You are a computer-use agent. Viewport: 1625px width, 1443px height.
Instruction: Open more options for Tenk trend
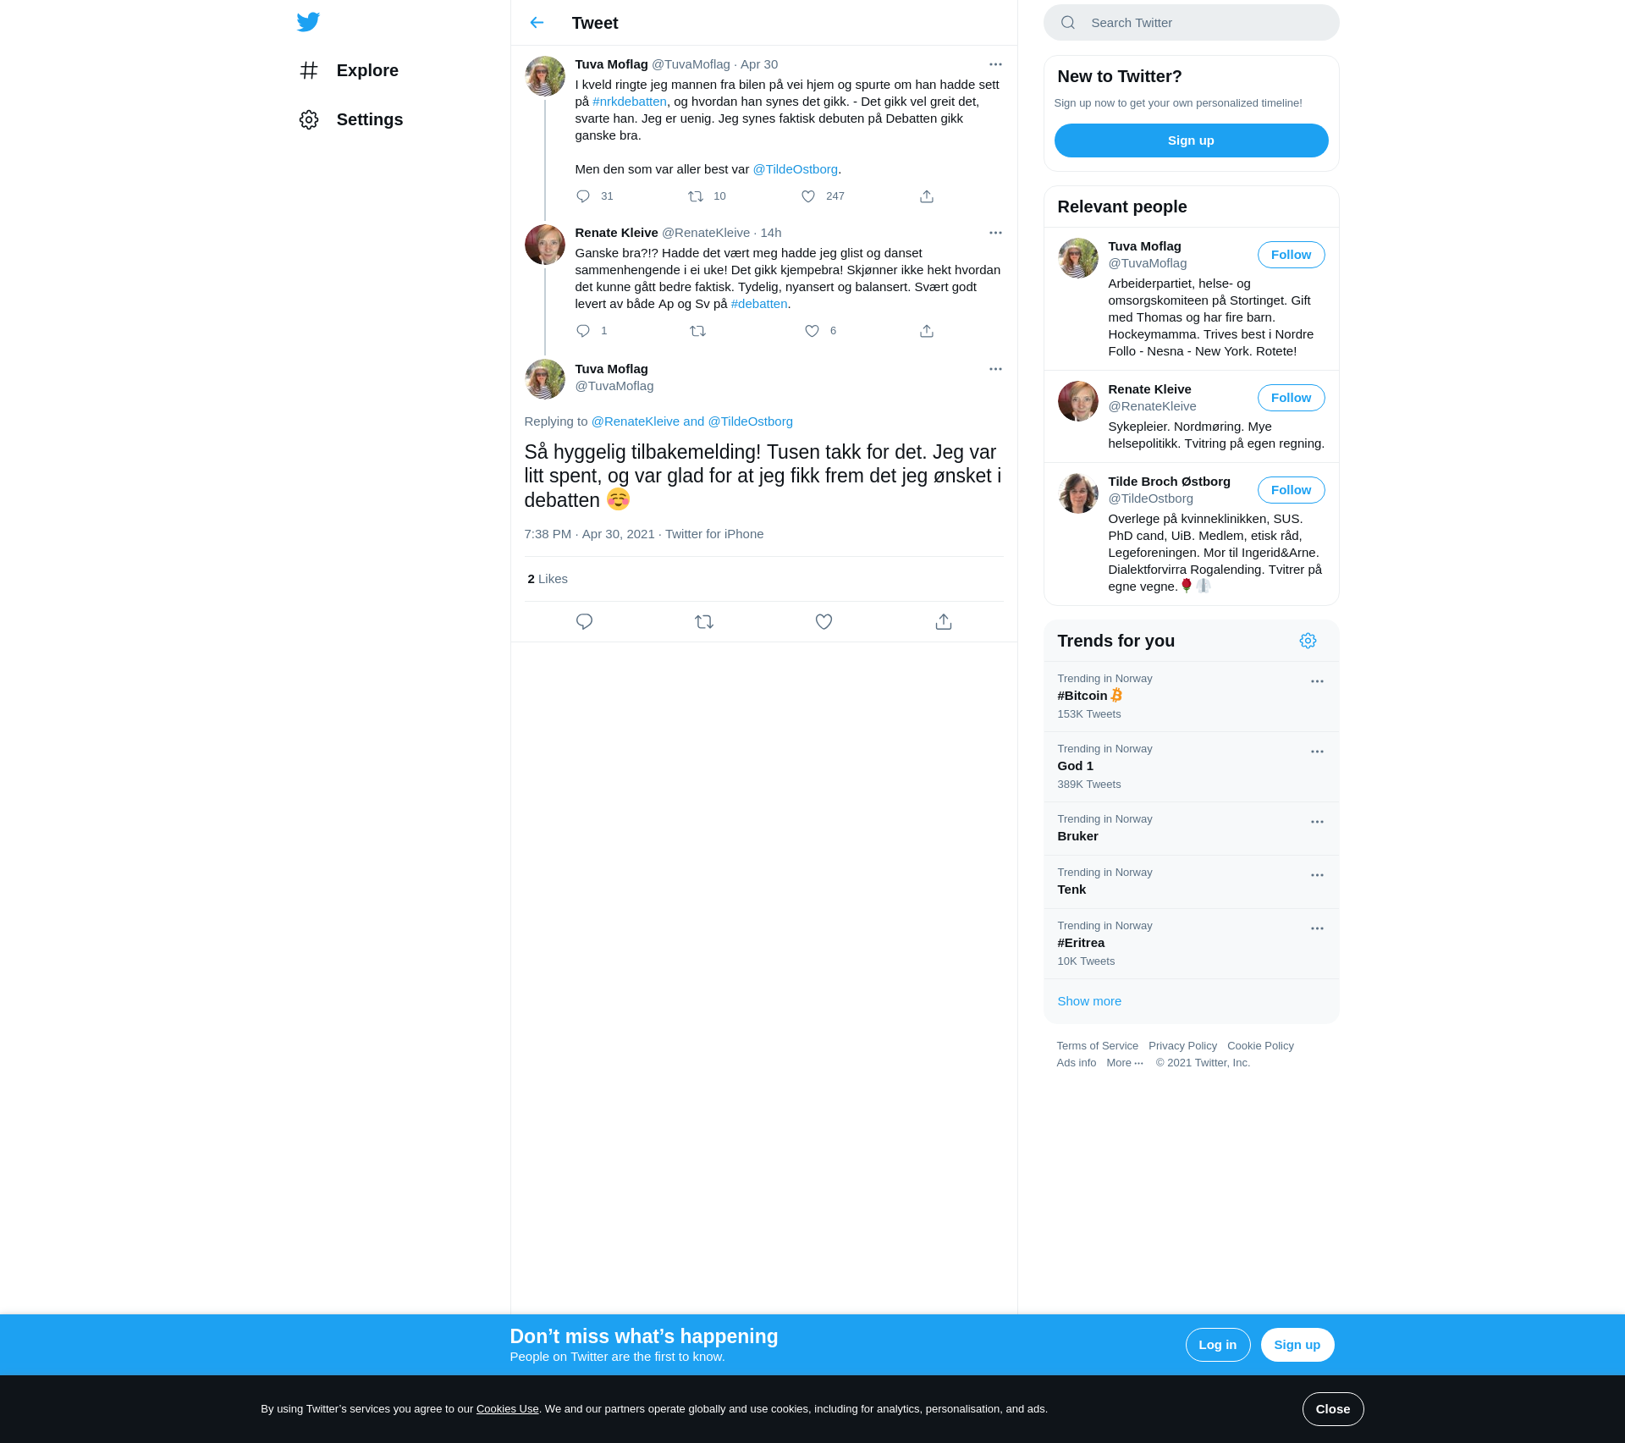click(1317, 875)
